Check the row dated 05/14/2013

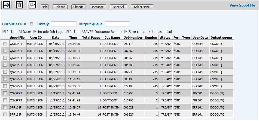tap(5, 51)
